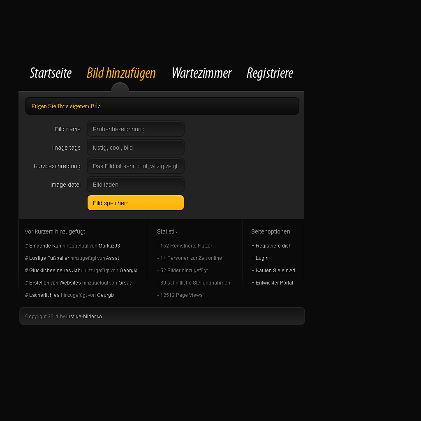Viewport: 421px width, 421px height.
Task: Click the Bild name input field
Action: (x=135, y=129)
